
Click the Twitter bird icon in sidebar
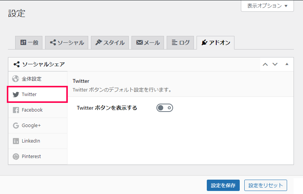16,95
